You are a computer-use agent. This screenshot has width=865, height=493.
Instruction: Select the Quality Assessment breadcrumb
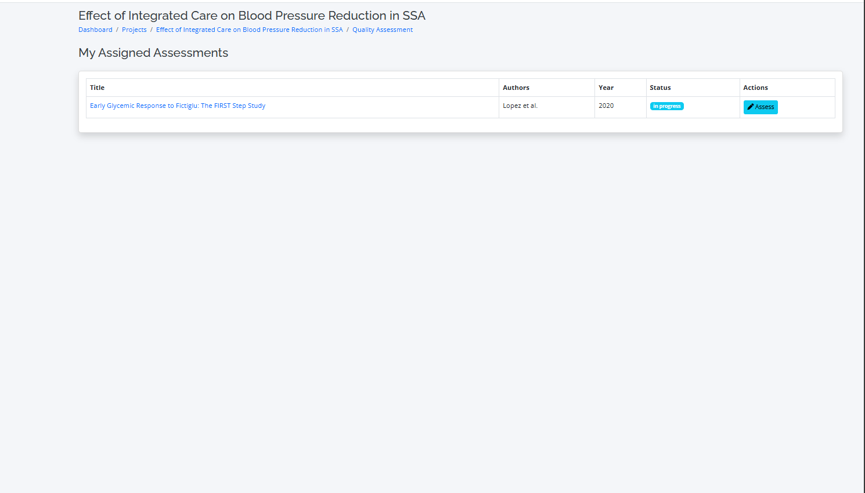tap(383, 30)
